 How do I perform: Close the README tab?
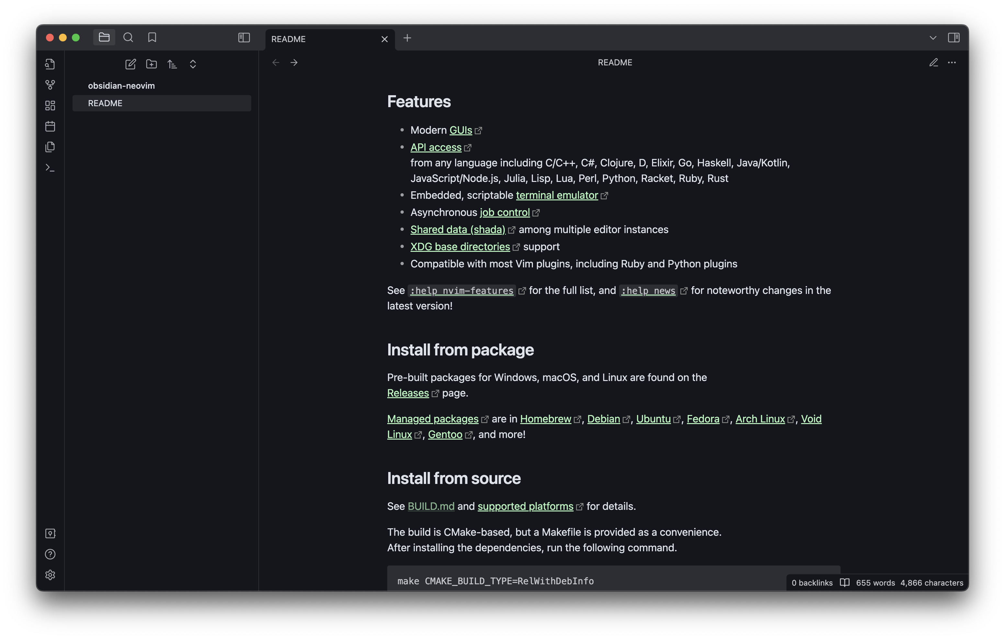point(384,39)
